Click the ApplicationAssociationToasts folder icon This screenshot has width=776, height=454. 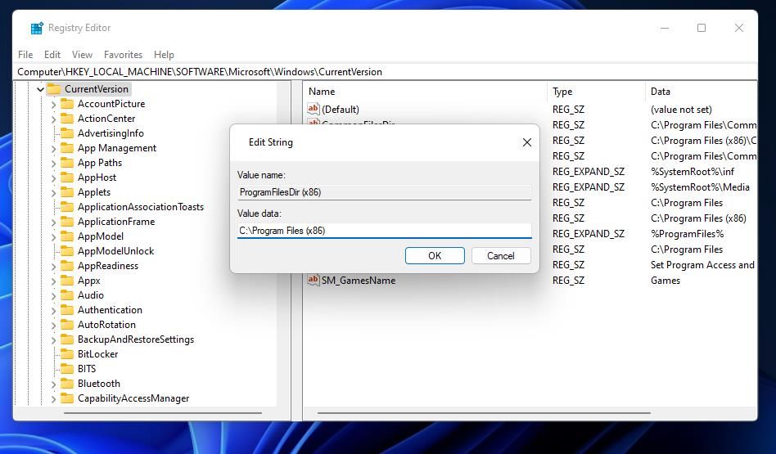point(67,207)
